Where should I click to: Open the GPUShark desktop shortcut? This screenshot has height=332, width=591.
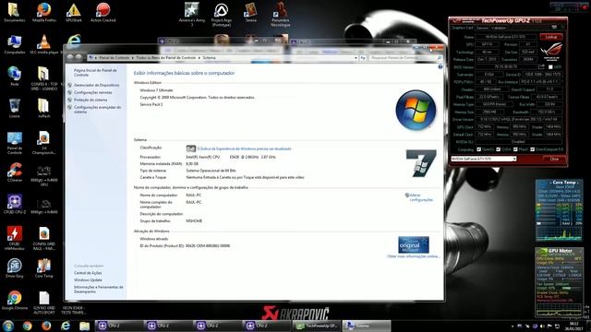point(74,12)
